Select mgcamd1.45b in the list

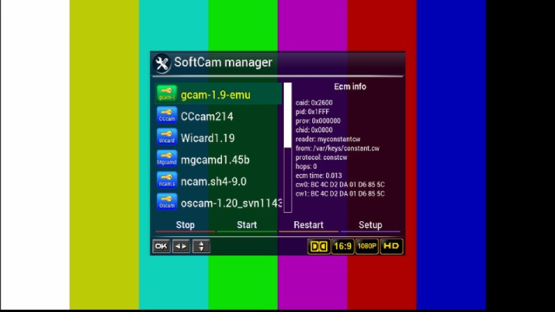point(215,159)
